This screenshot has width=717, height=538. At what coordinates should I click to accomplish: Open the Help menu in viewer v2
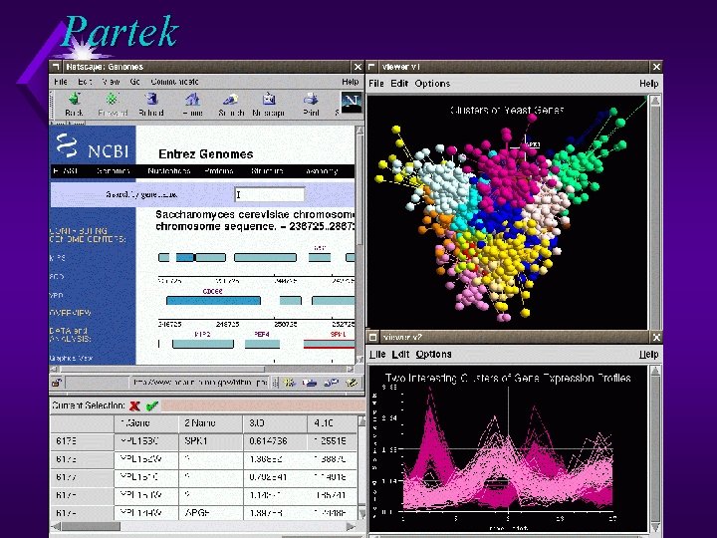(x=649, y=355)
